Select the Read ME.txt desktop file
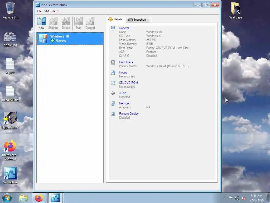This screenshot has width=270, height=203. pyautogui.click(x=10, y=94)
